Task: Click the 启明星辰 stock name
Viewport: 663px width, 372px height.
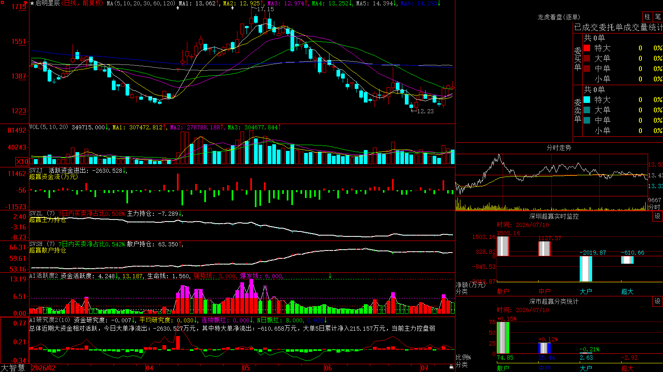Action: coord(48,3)
